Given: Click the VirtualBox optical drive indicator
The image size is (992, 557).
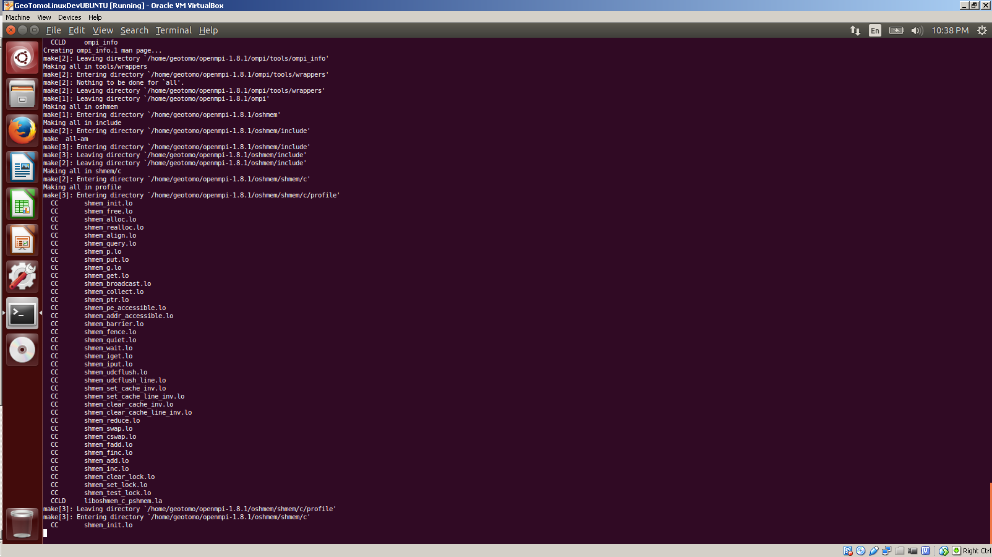Looking at the screenshot, I should [x=861, y=551].
